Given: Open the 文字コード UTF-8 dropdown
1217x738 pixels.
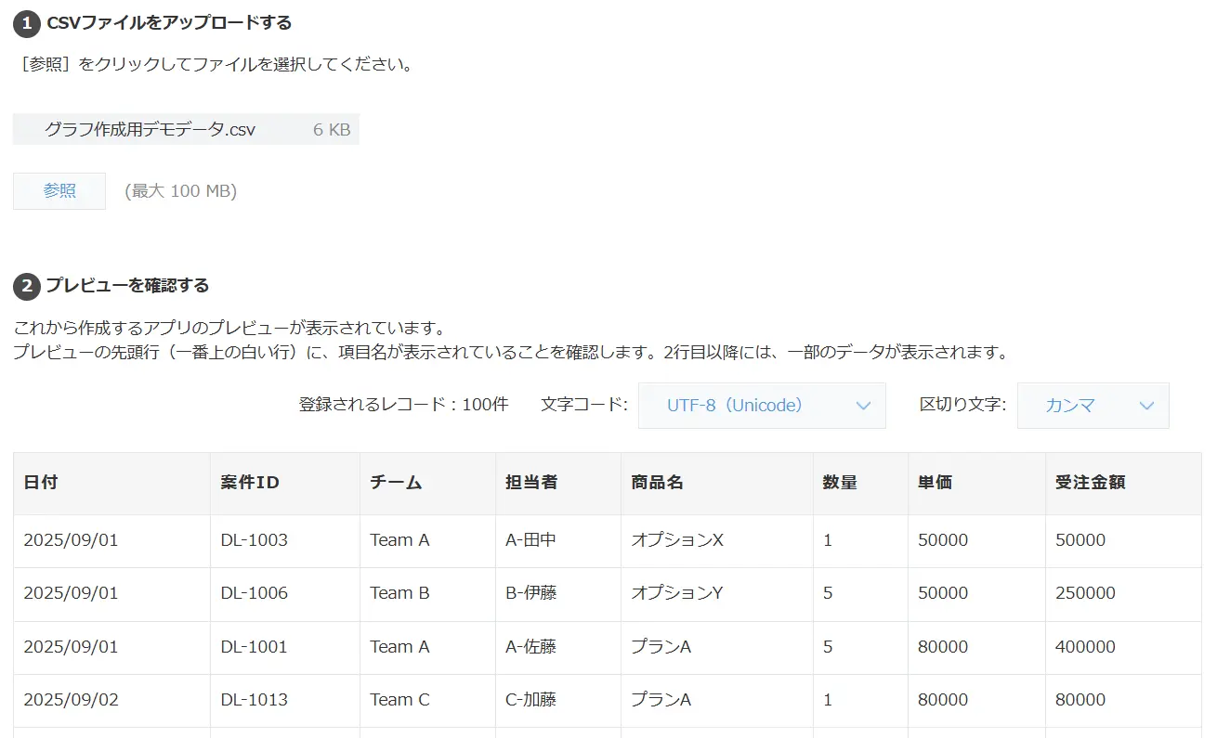Looking at the screenshot, I should pos(761,406).
